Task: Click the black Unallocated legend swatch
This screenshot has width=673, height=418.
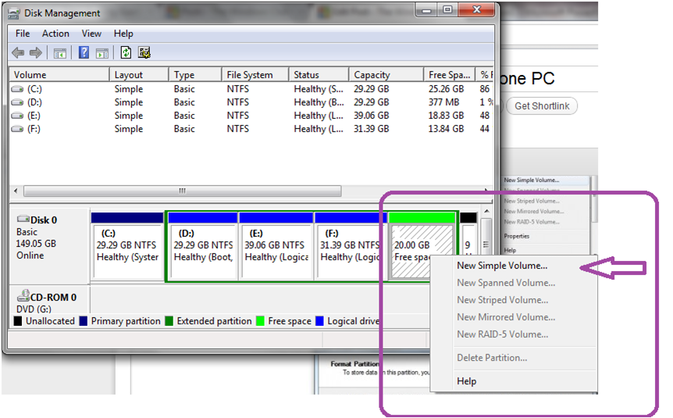Action: pyautogui.click(x=18, y=321)
